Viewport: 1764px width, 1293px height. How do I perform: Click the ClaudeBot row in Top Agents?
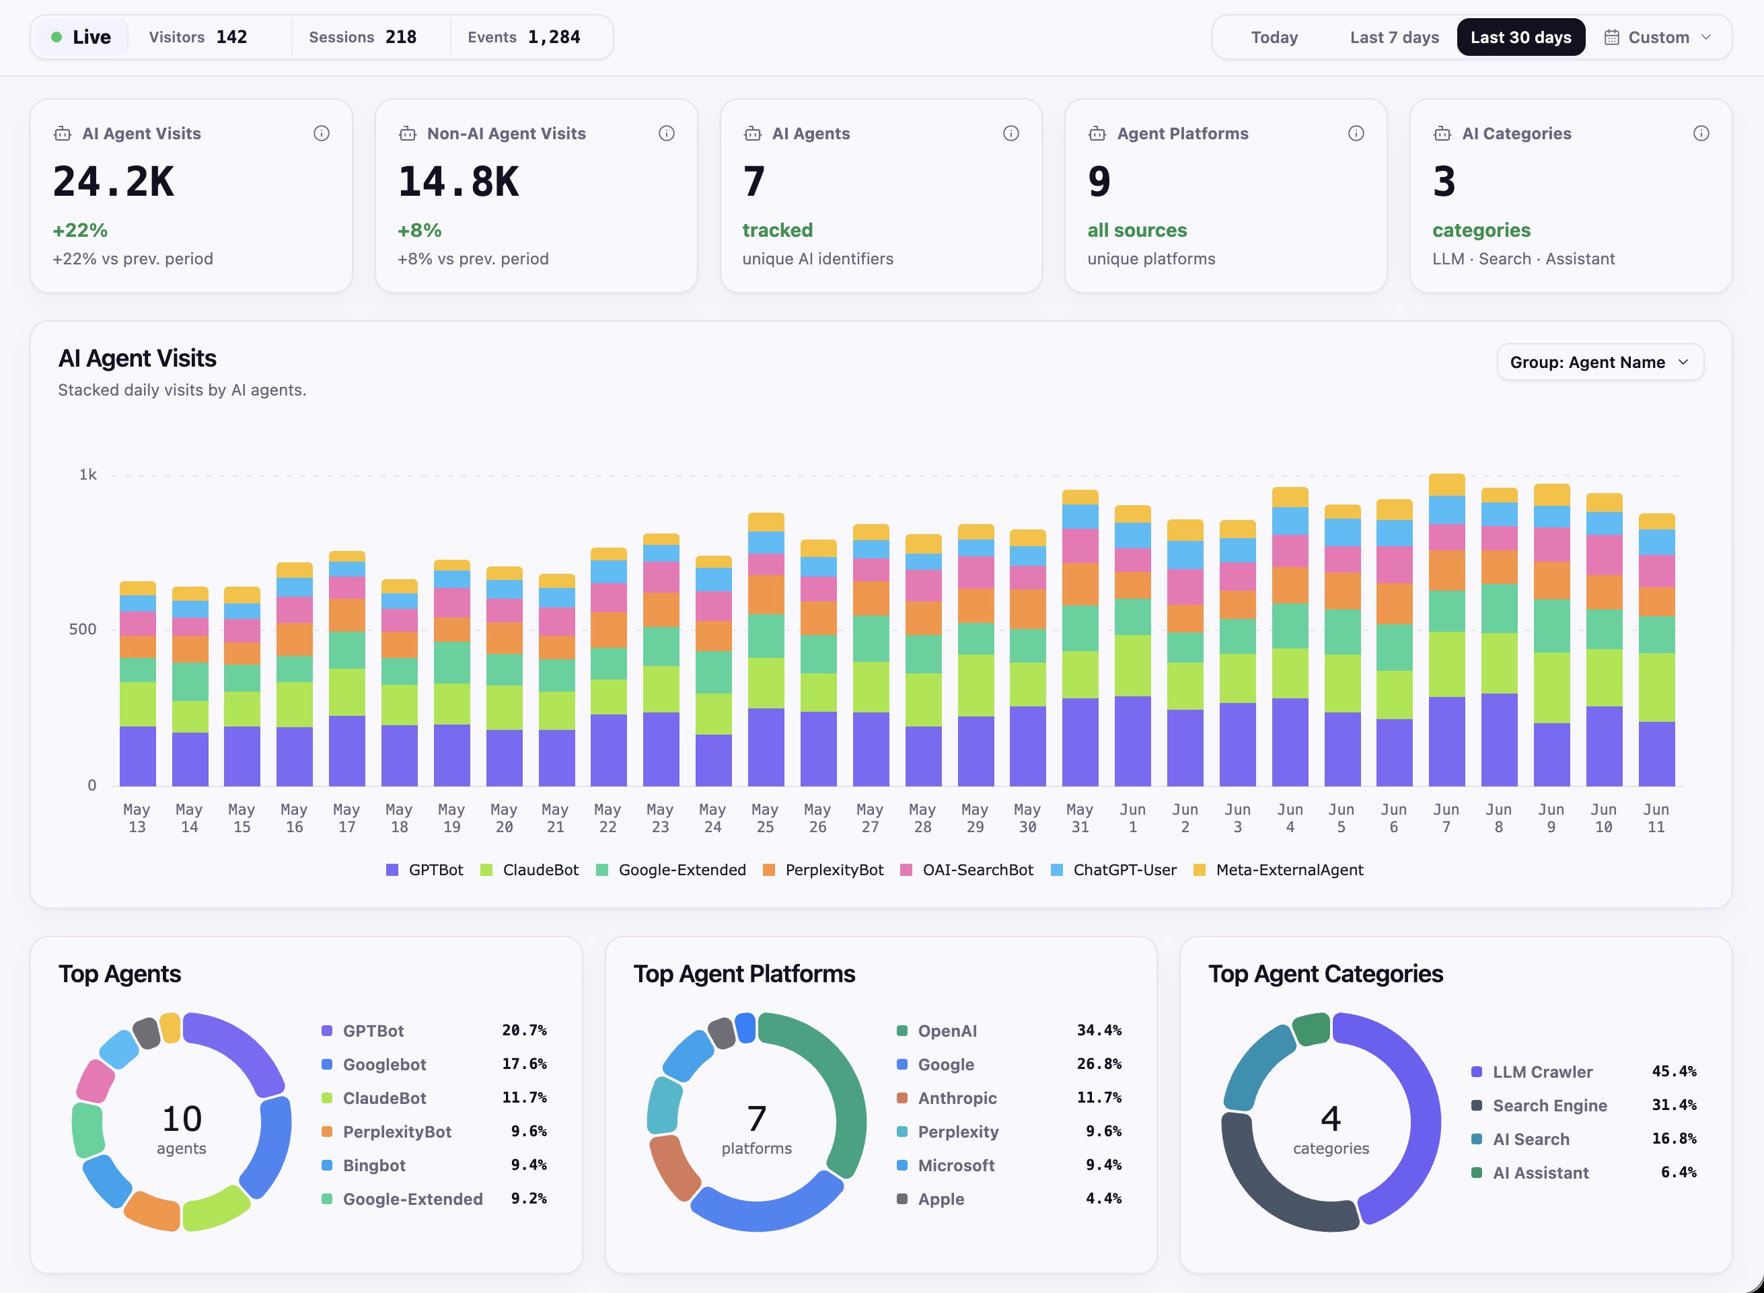coord(435,1098)
